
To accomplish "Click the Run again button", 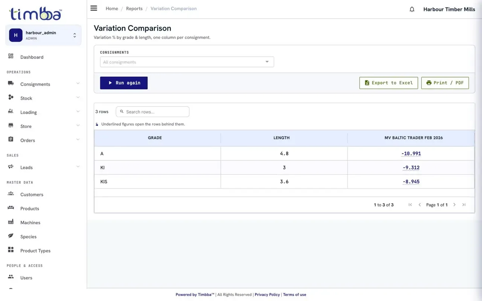I will point(124,83).
